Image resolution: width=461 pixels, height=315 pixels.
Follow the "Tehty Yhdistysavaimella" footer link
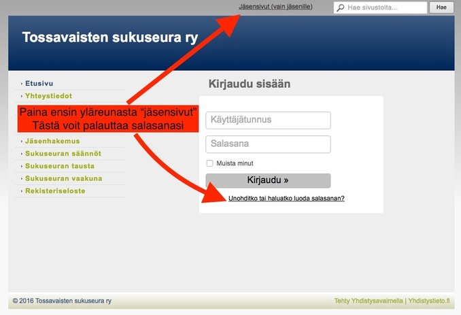coord(369,301)
